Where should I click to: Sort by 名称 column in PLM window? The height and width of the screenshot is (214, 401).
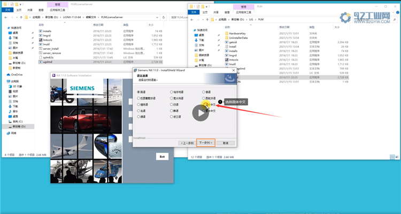click(x=227, y=27)
